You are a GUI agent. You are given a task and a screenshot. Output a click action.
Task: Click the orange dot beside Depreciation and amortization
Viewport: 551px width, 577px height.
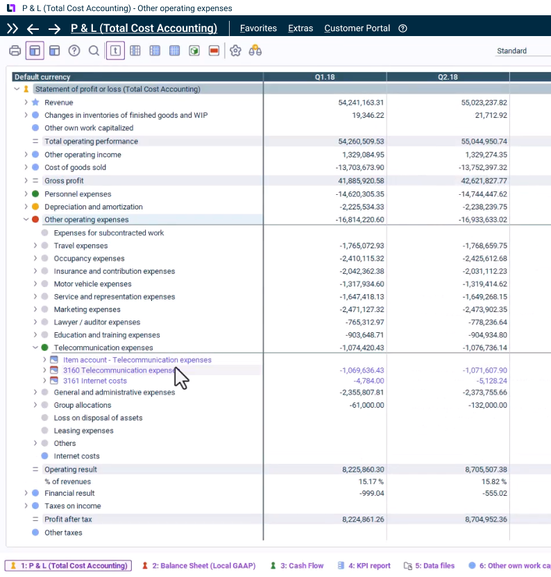(35, 207)
